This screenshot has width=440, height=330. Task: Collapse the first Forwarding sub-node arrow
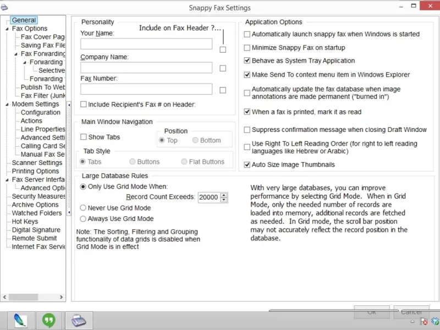pos(25,63)
